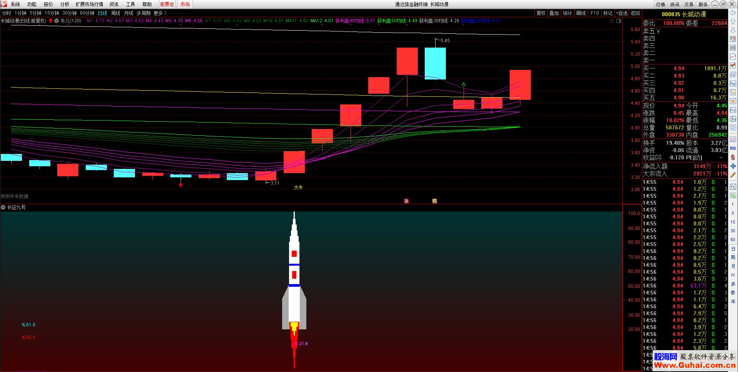Expand the 长征九号 indicator chevron
Screen dimensions: 738x372
coord(3,207)
